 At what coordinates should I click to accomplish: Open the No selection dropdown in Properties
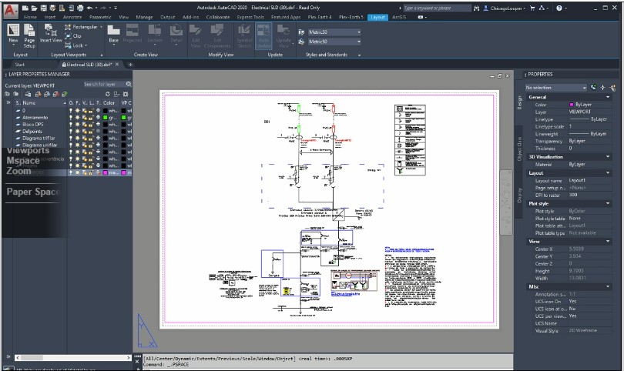pos(556,87)
